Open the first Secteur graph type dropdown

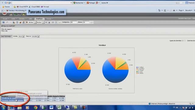point(35,22)
